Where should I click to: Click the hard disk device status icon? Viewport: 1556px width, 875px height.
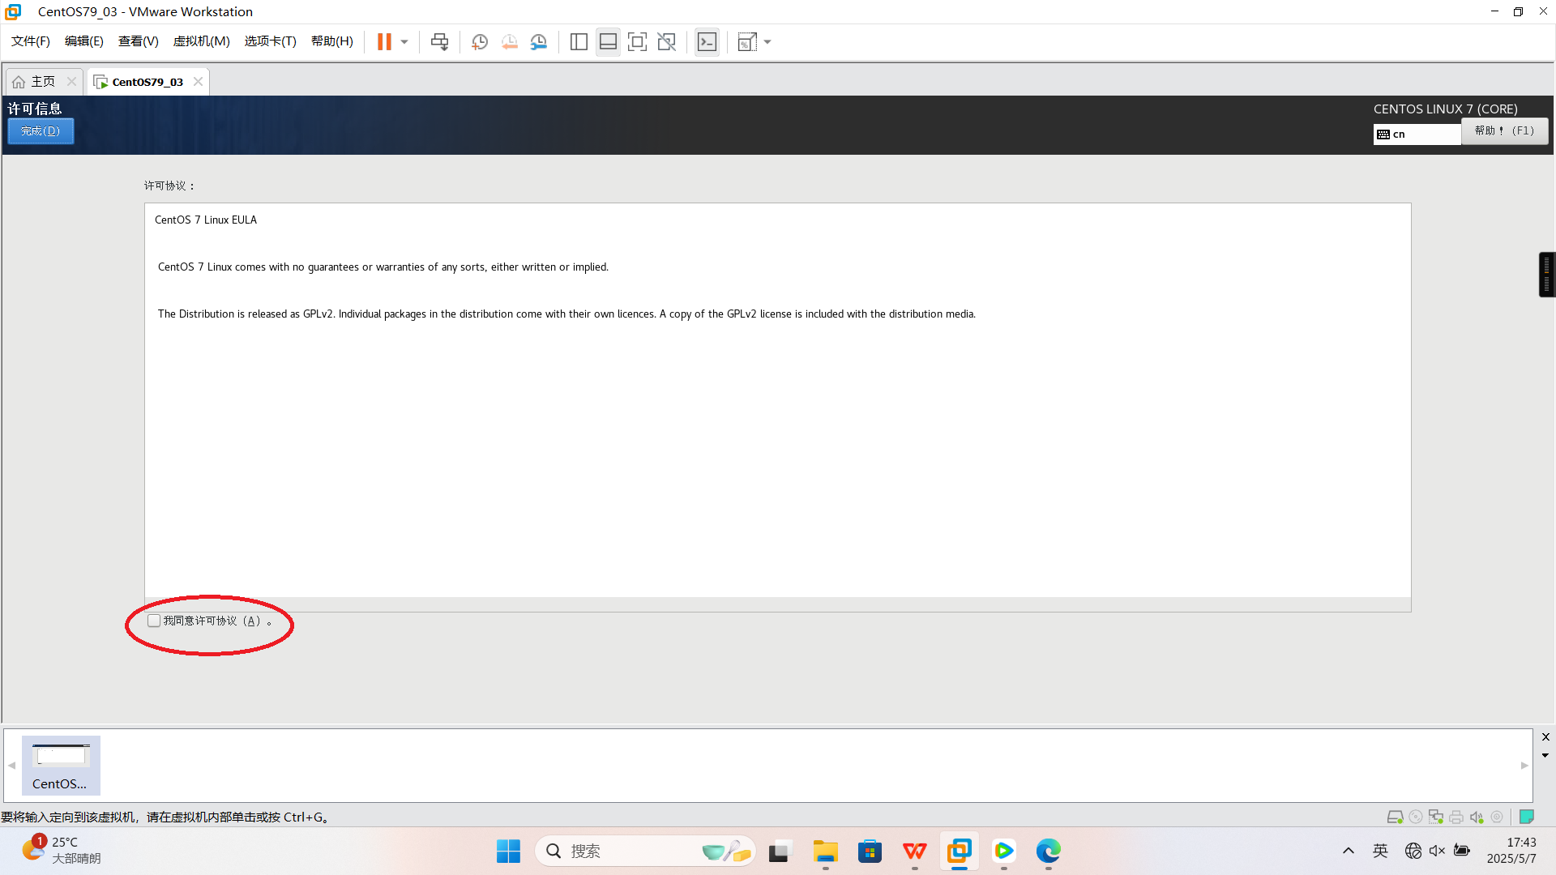(x=1395, y=817)
